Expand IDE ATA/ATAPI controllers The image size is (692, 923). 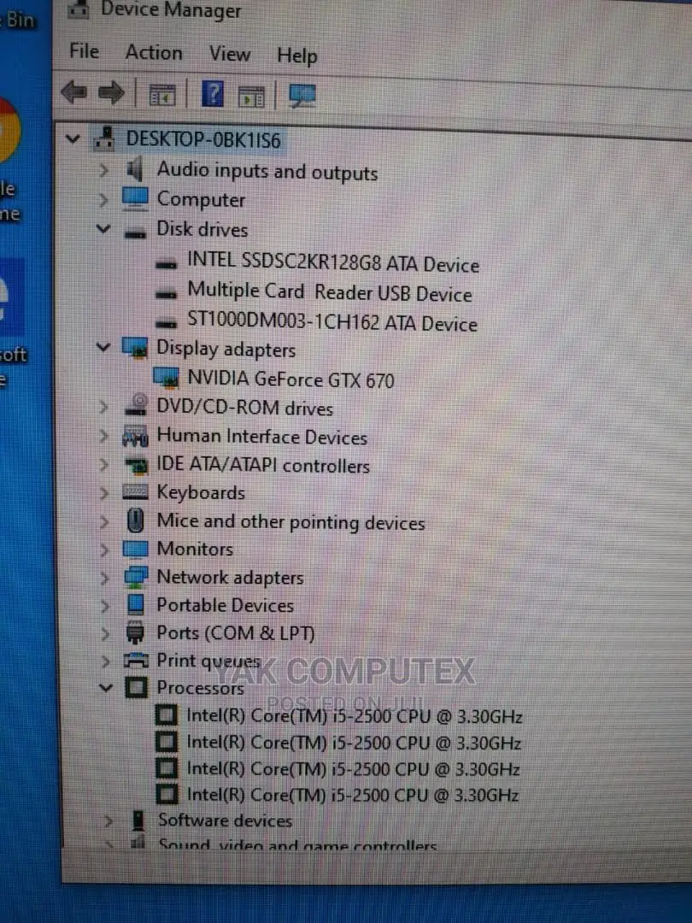[104, 465]
